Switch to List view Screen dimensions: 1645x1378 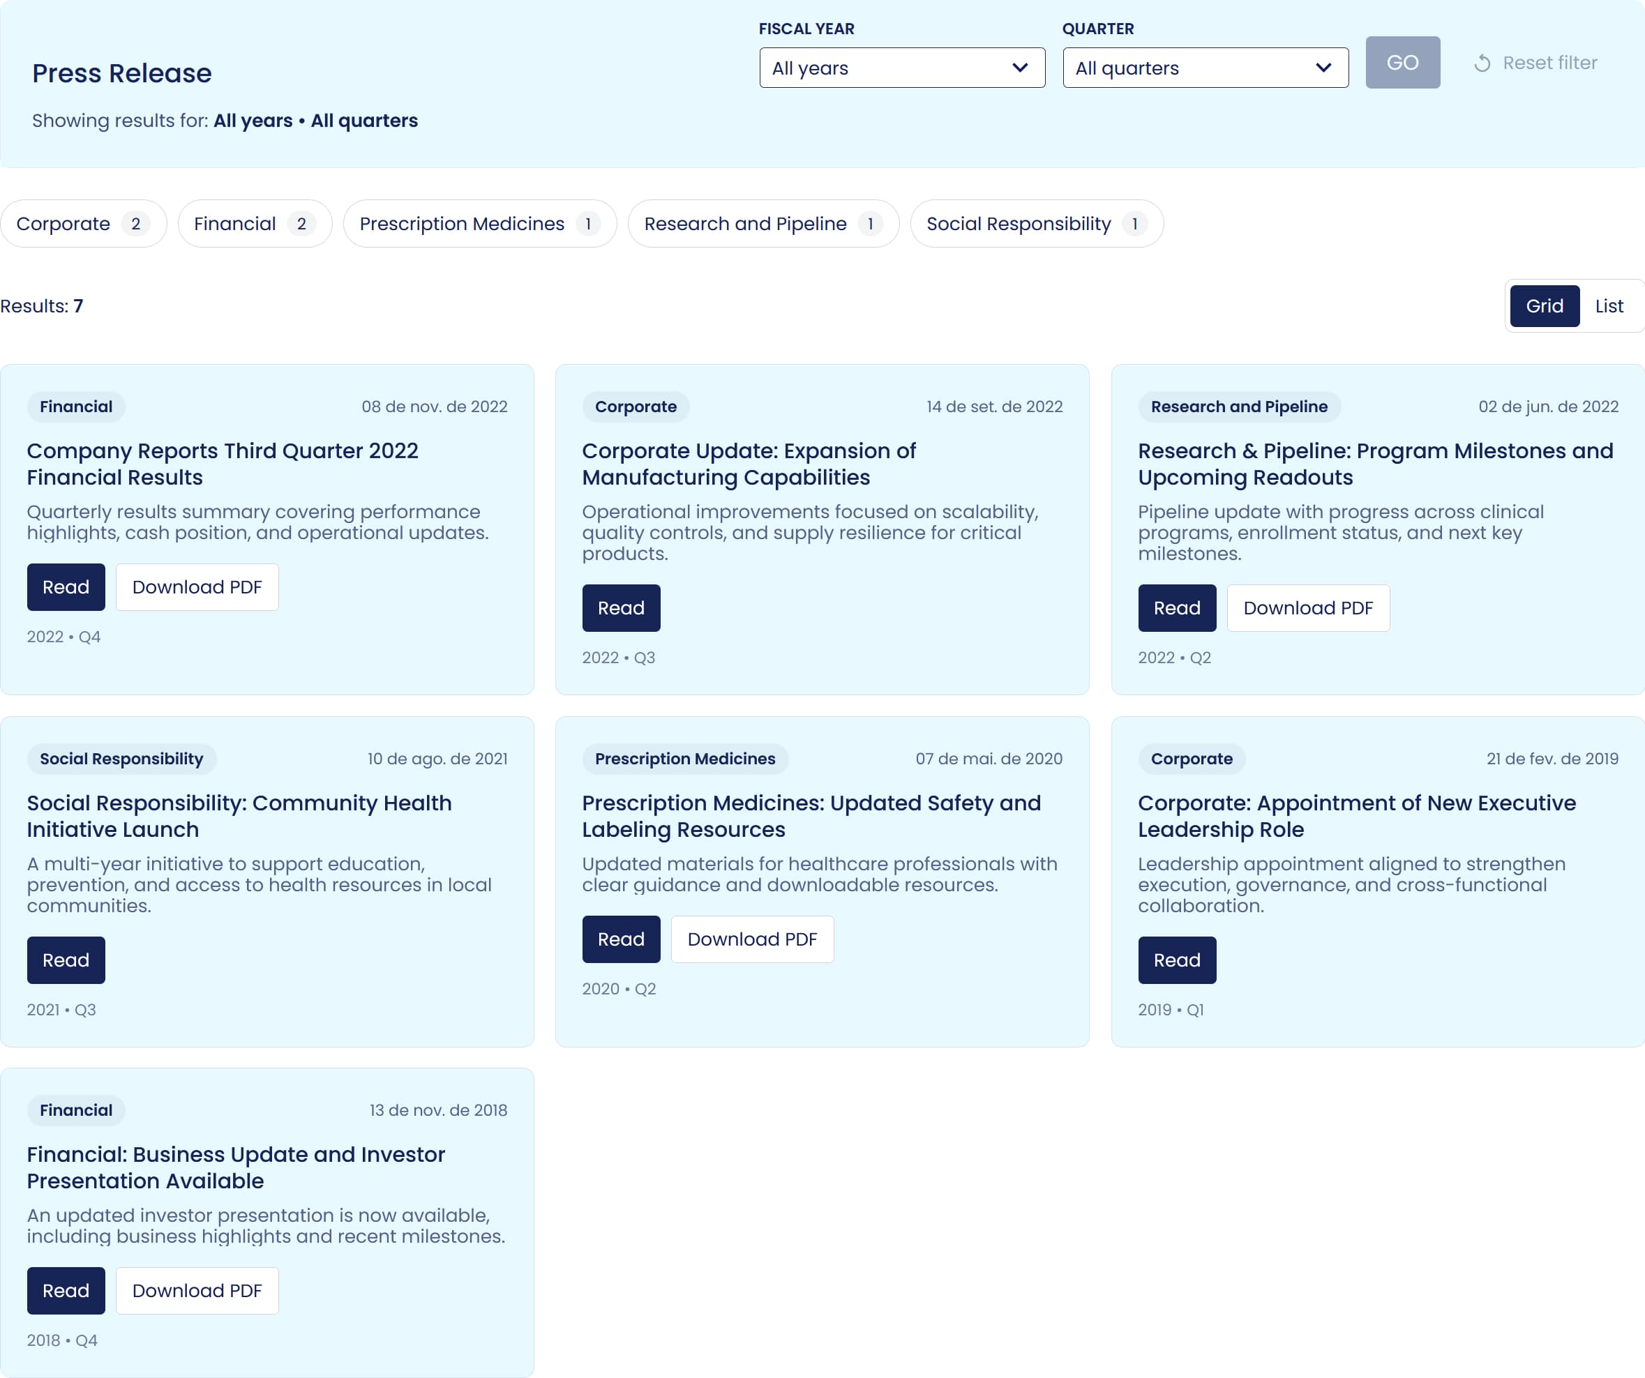[1608, 306]
